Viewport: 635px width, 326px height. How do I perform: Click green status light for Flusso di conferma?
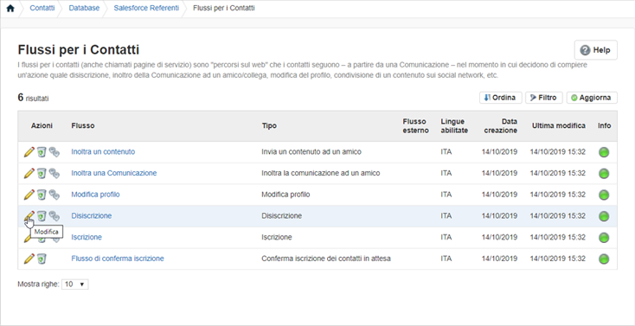click(604, 259)
